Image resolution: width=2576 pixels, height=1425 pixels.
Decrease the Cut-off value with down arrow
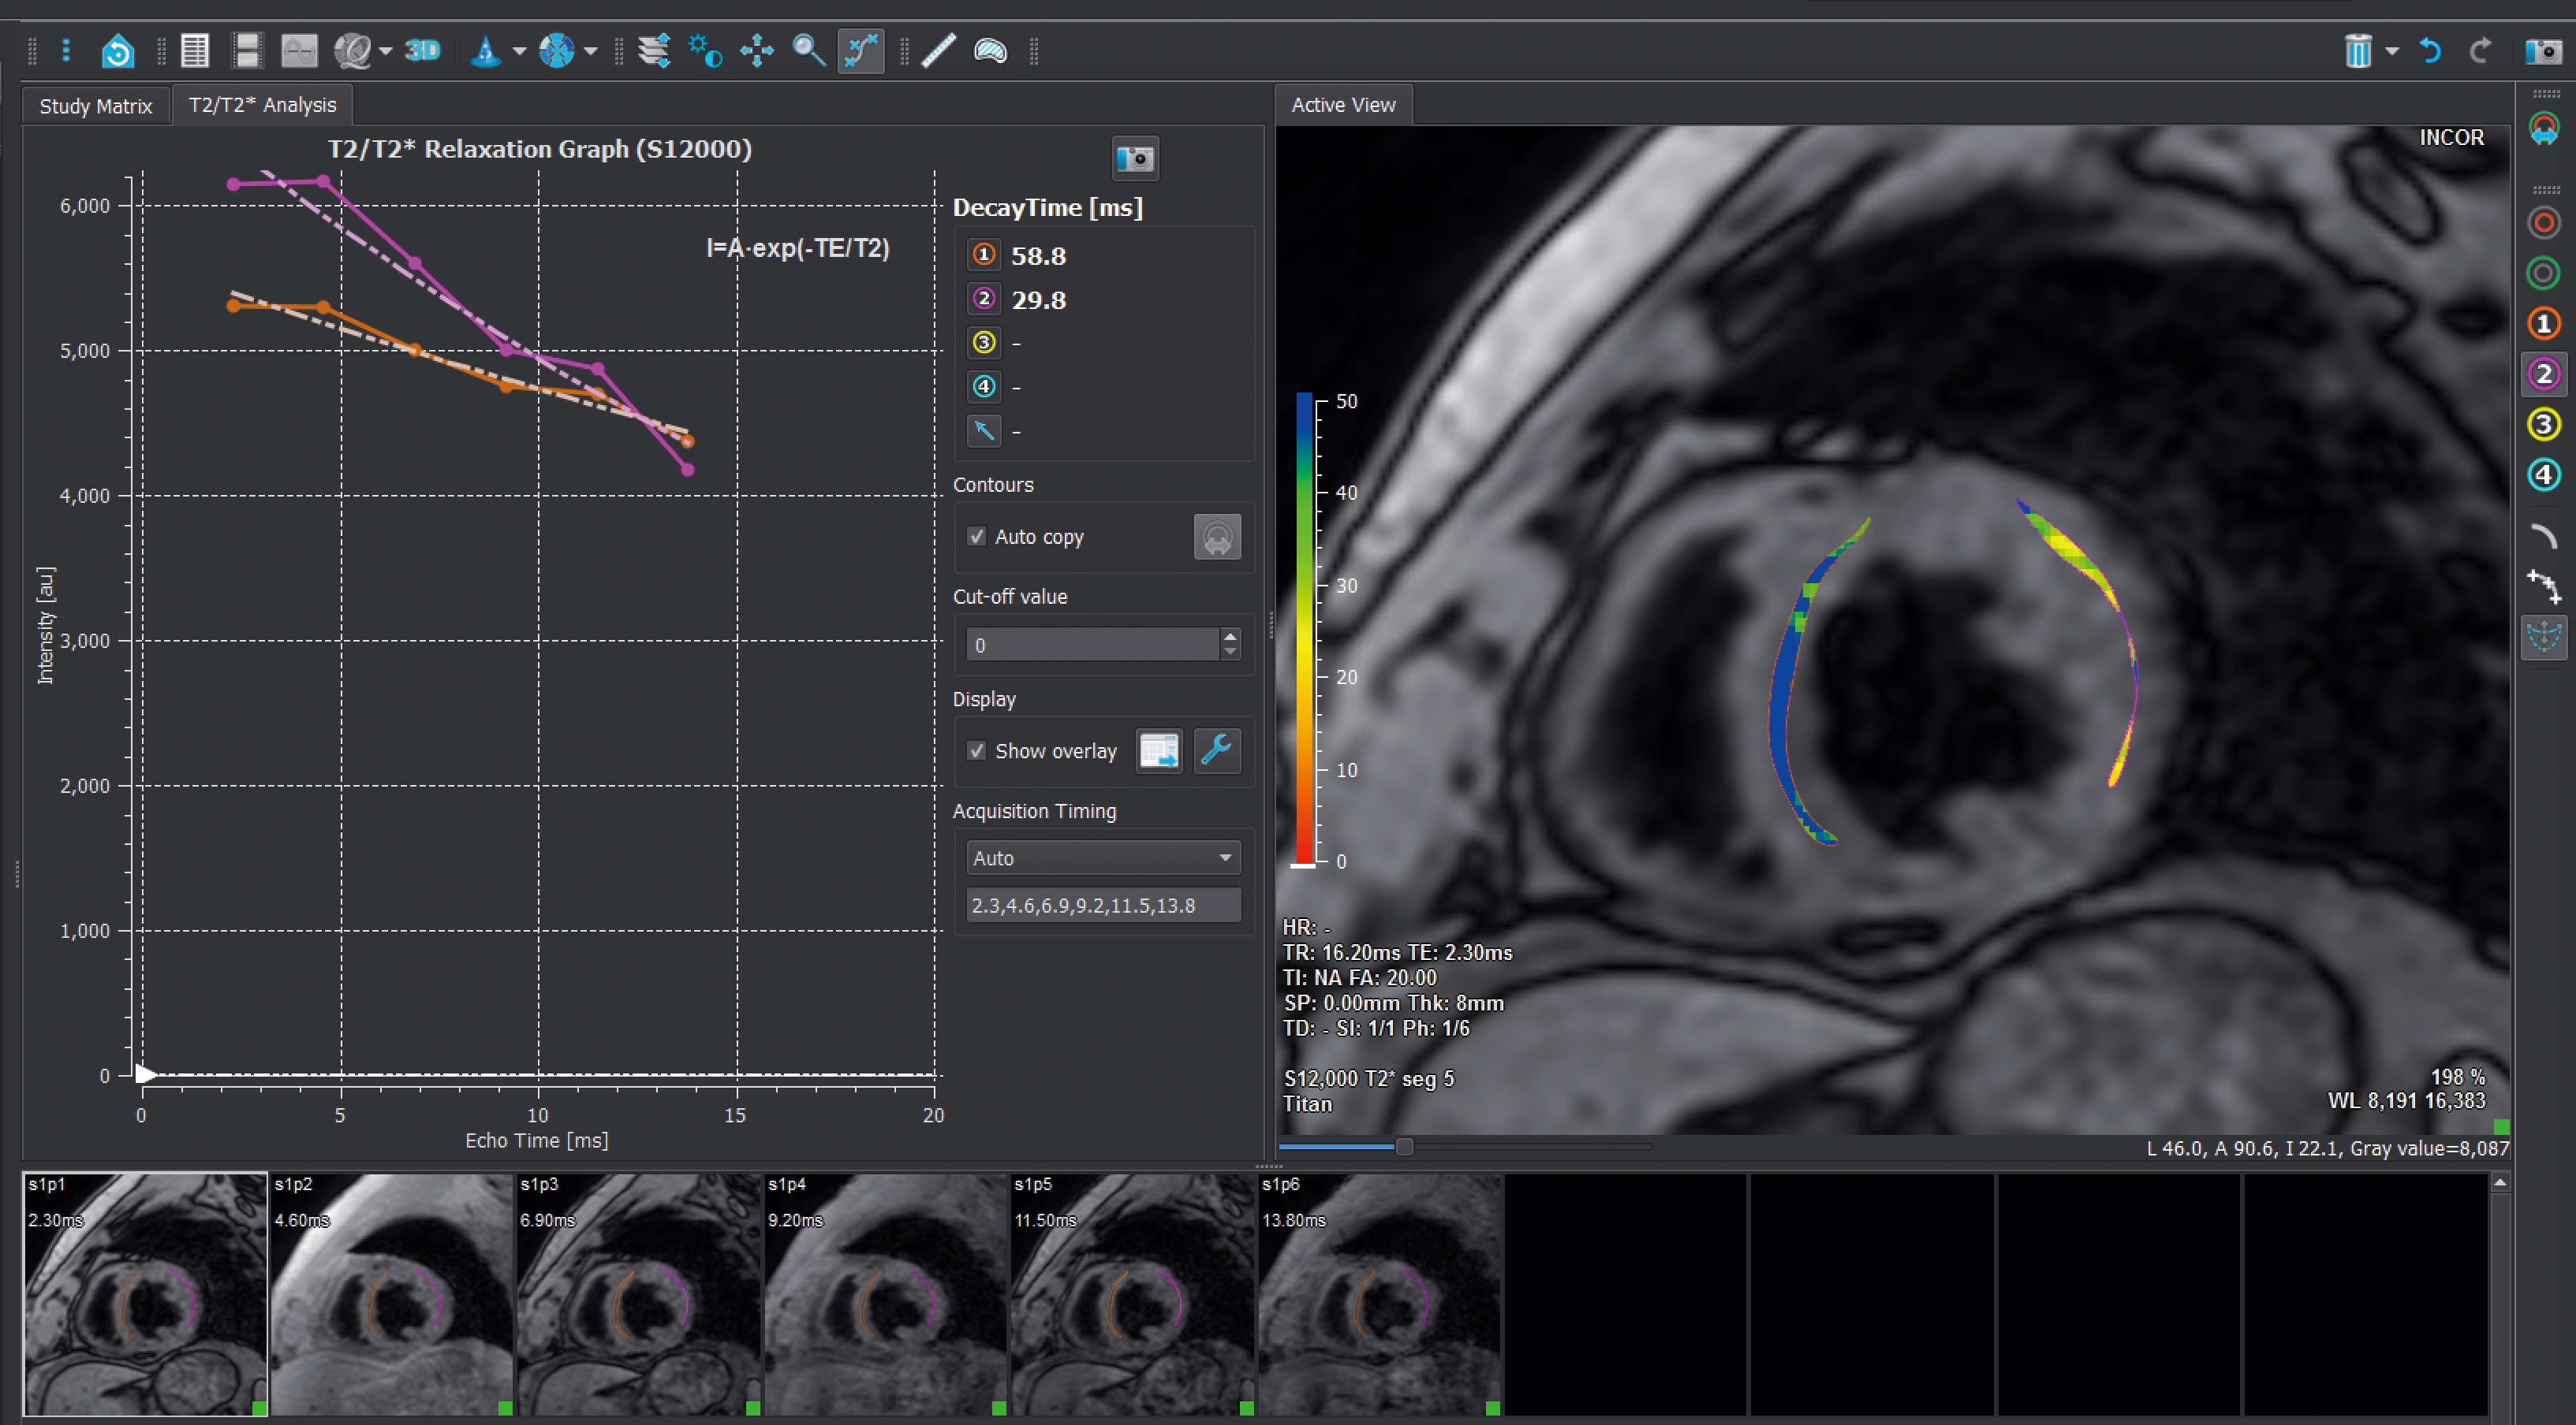[x=1230, y=653]
